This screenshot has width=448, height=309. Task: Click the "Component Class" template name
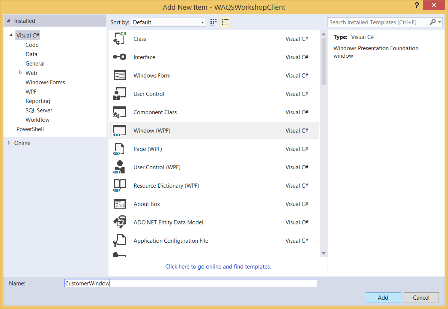(155, 112)
